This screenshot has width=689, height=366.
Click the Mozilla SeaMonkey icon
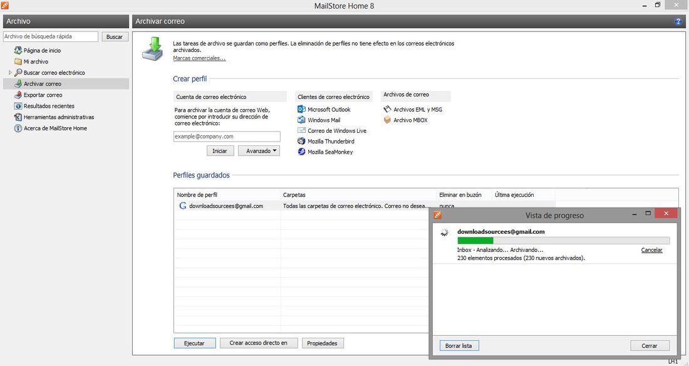[301, 152]
